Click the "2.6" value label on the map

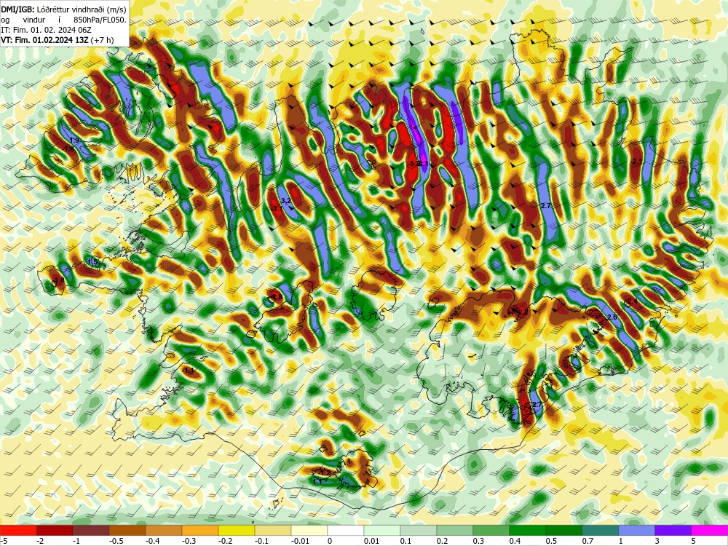coord(612,317)
